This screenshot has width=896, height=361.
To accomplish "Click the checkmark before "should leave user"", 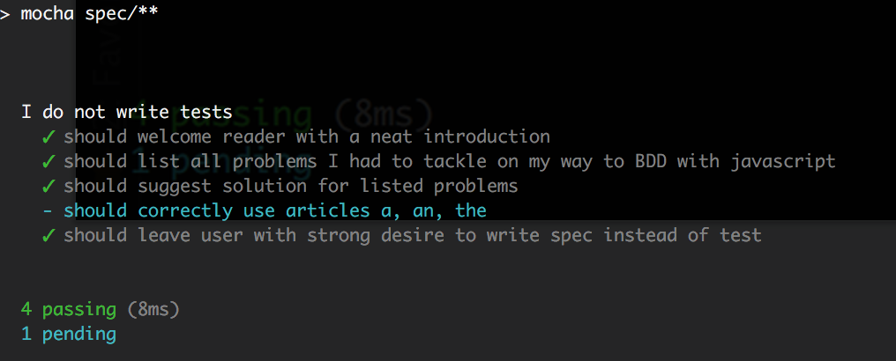I will pyautogui.click(x=49, y=236).
